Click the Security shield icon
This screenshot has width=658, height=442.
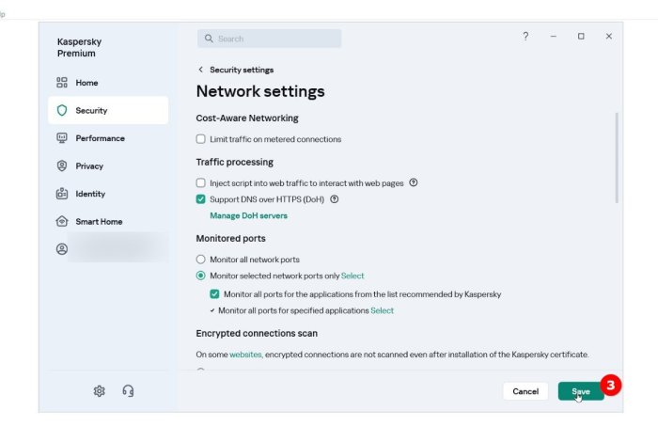62,110
